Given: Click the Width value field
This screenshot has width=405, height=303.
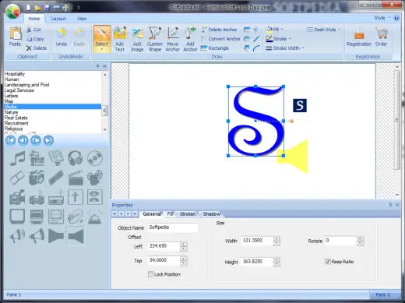Looking at the screenshot, I should pos(257,241).
